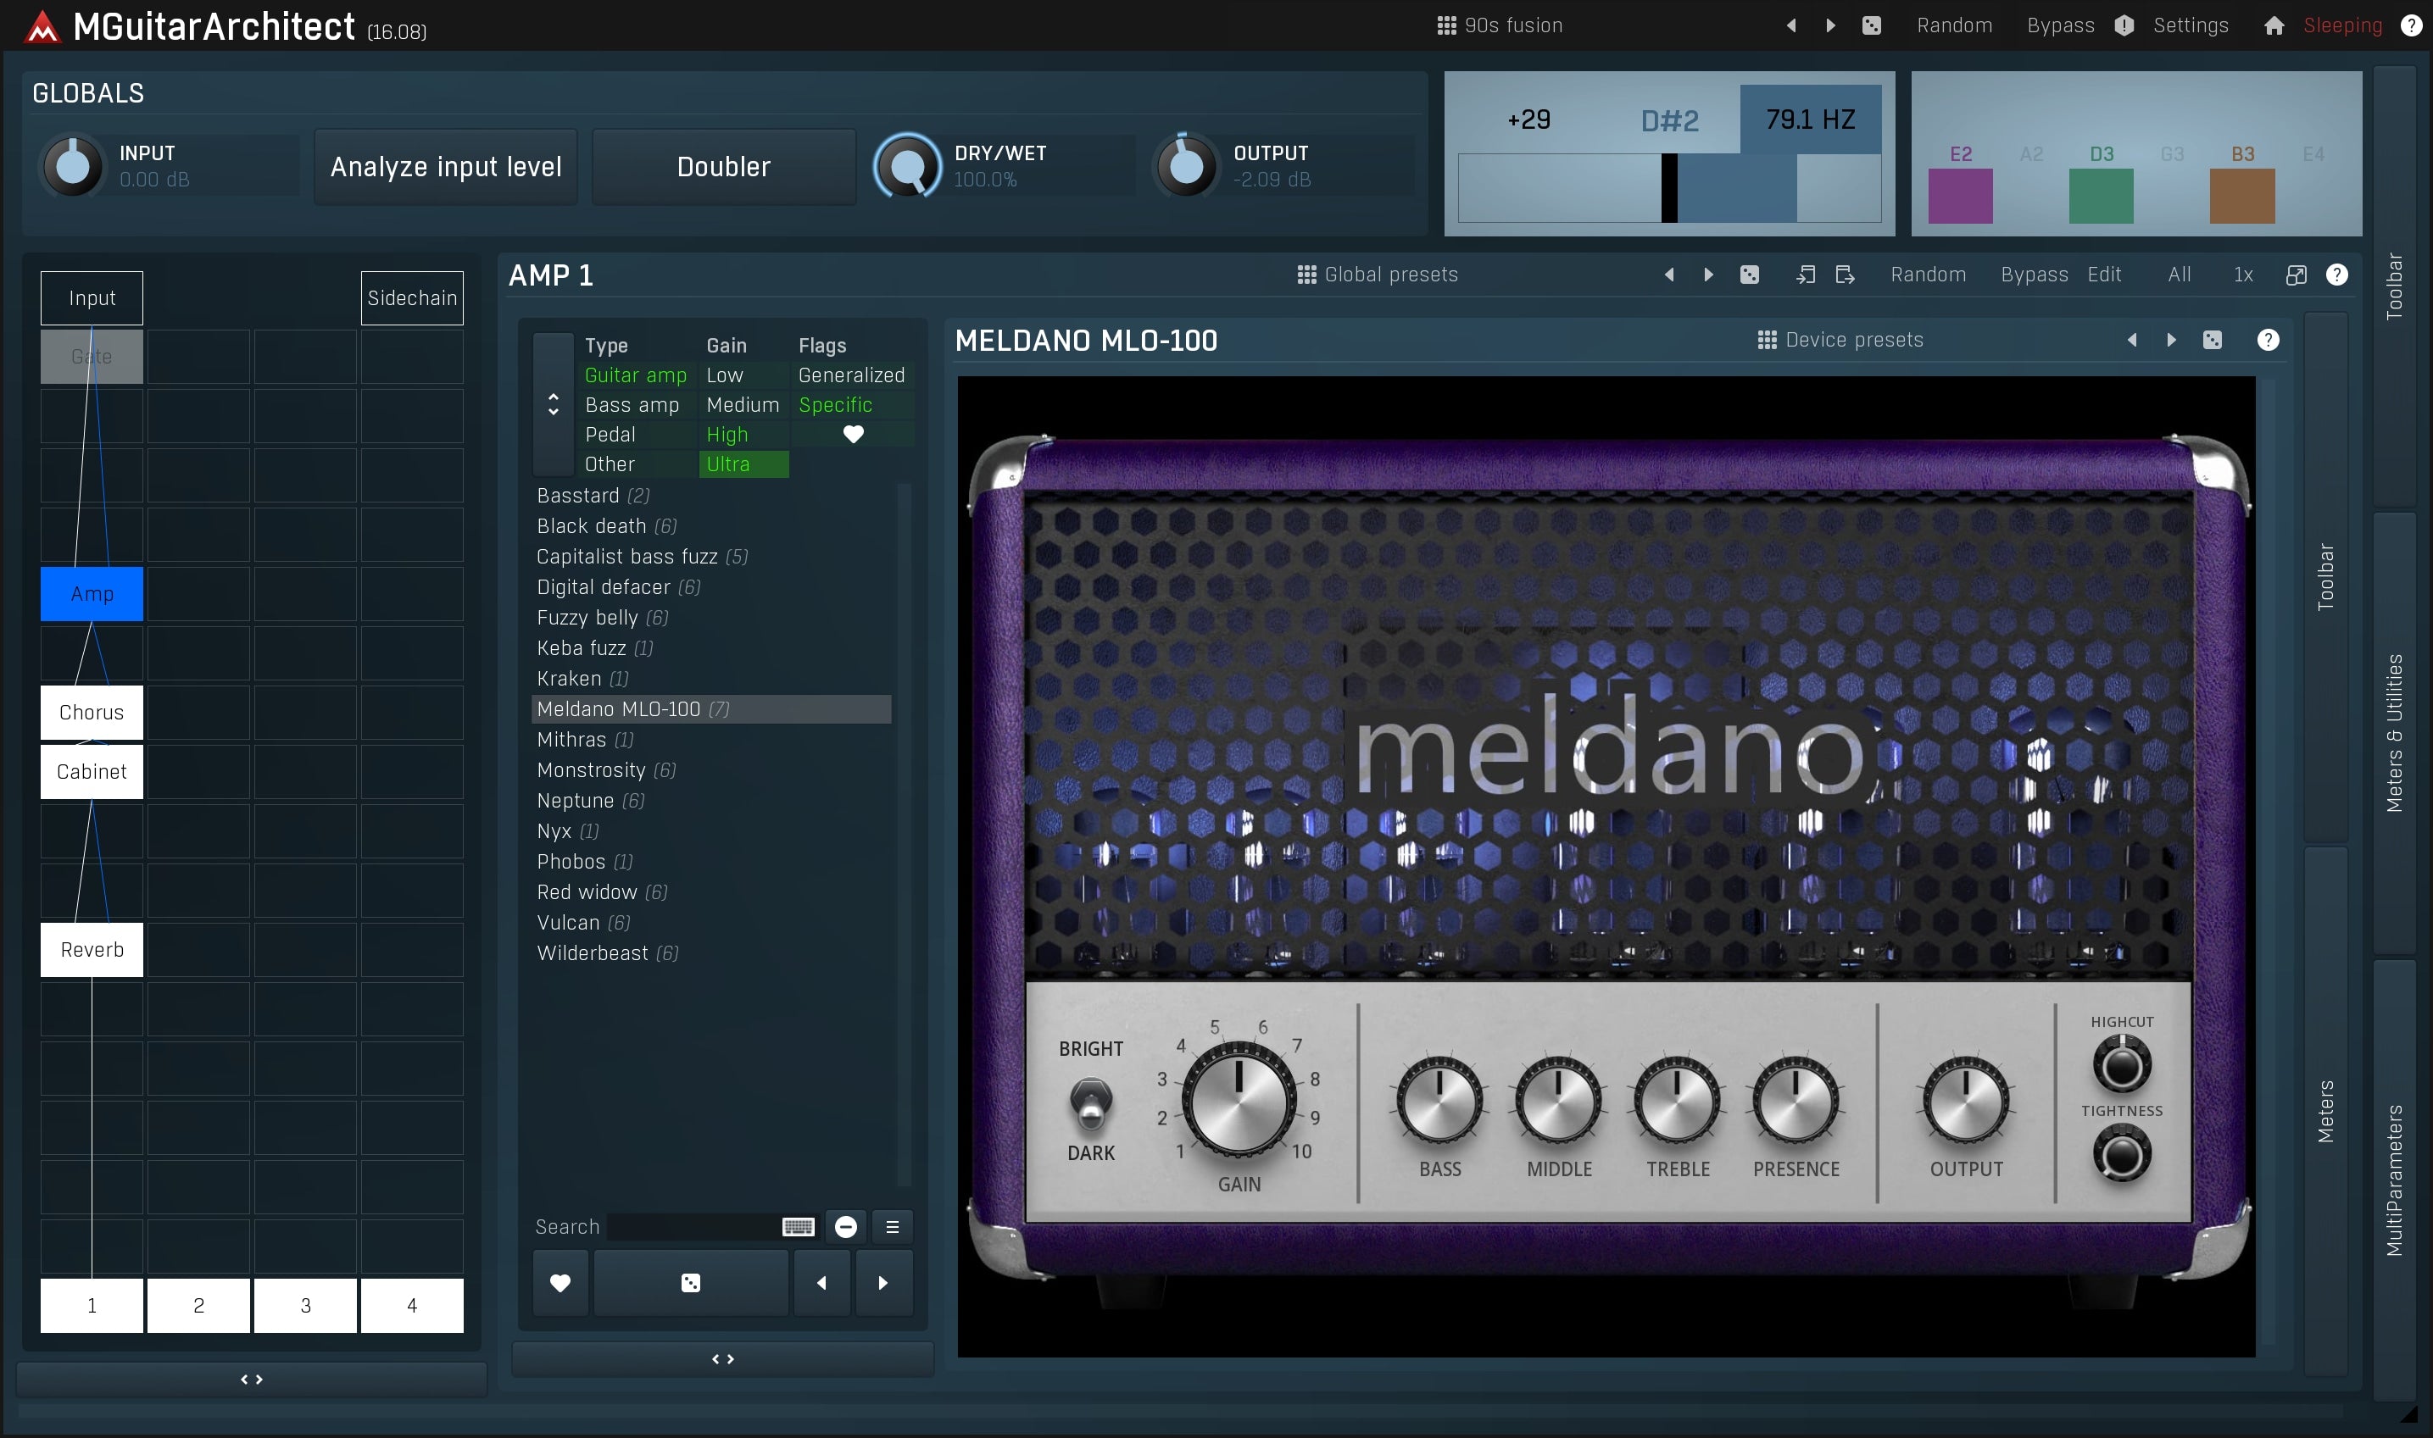Click the list menu icon beside Search
Screen dimensions: 2433x1438
(892, 1227)
